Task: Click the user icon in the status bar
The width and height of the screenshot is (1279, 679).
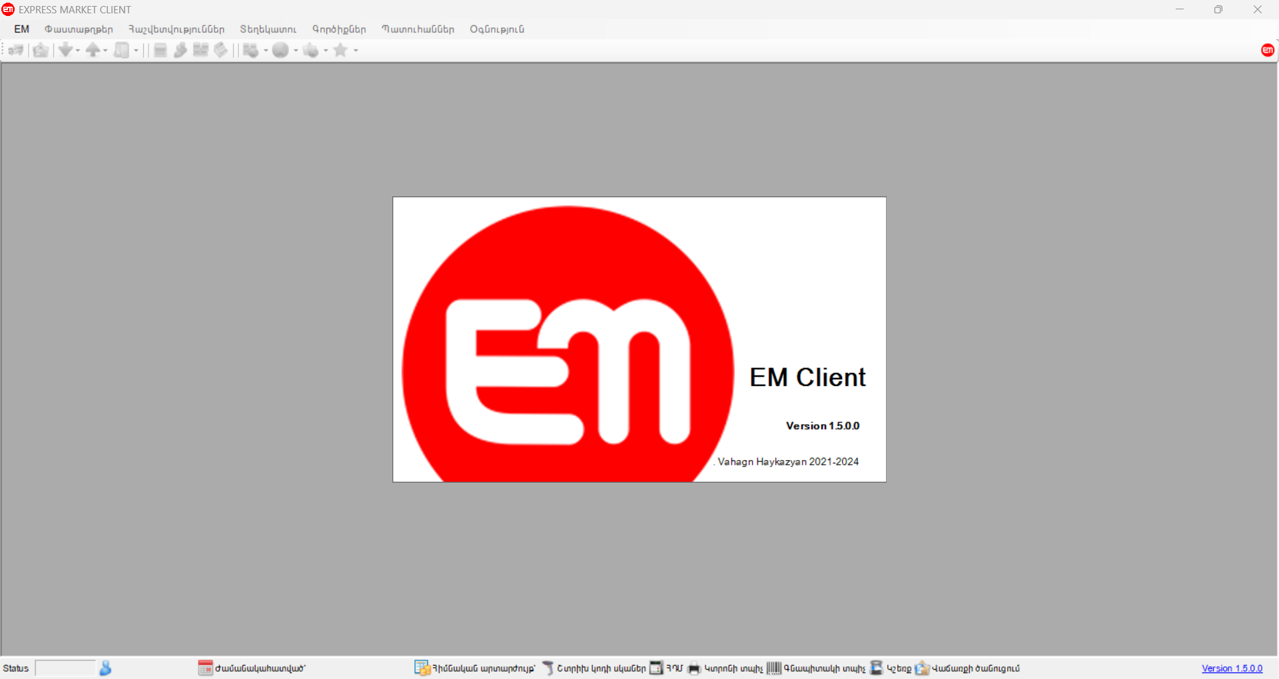Action: pyautogui.click(x=105, y=668)
